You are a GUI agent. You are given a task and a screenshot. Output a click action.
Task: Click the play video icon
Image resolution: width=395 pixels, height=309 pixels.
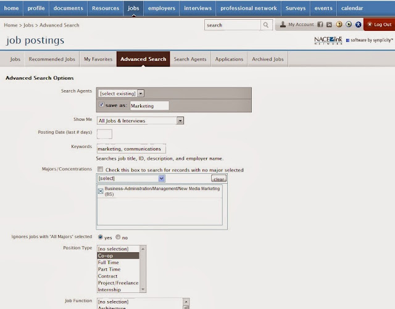(349, 25)
